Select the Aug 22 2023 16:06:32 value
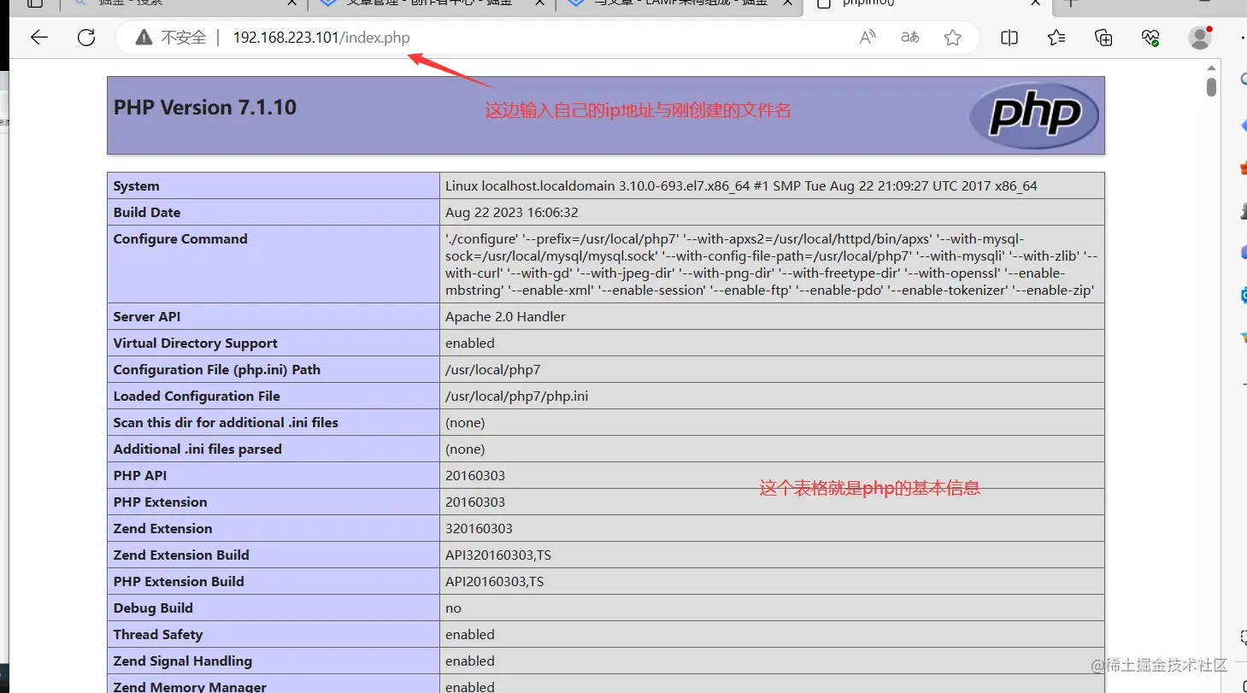1247x693 pixels. tap(512, 213)
